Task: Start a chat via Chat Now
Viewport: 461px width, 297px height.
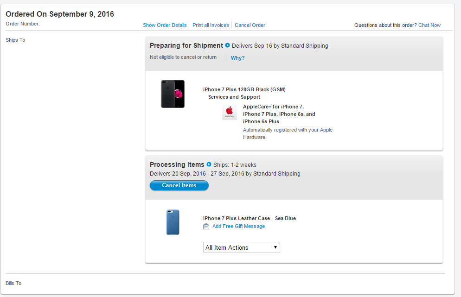Action: pyautogui.click(x=429, y=25)
